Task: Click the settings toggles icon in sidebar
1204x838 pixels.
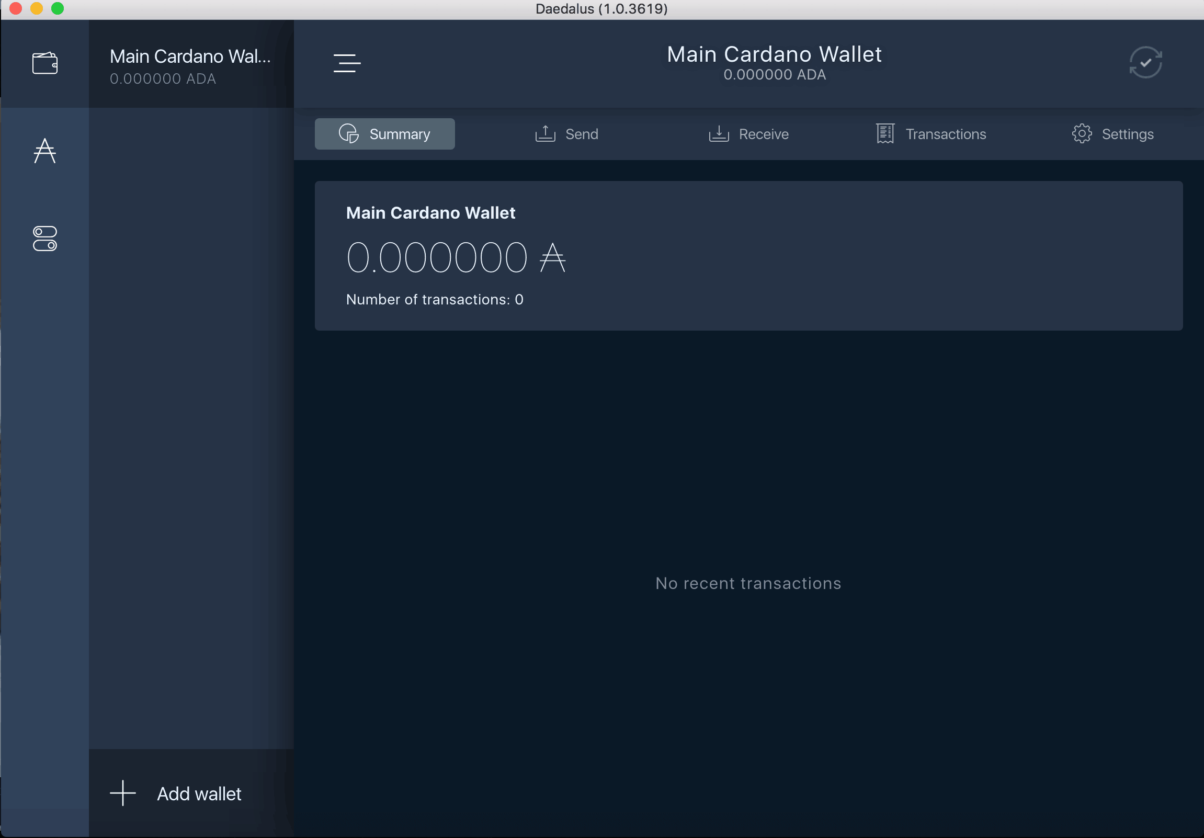Action: [45, 239]
